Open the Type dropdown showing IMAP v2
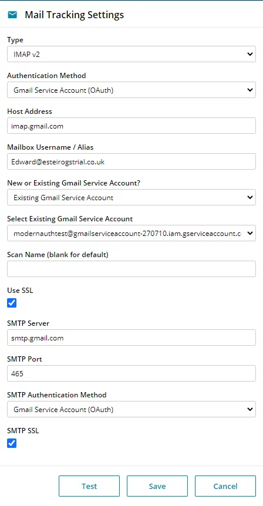The width and height of the screenshot is (263, 506). (x=131, y=54)
